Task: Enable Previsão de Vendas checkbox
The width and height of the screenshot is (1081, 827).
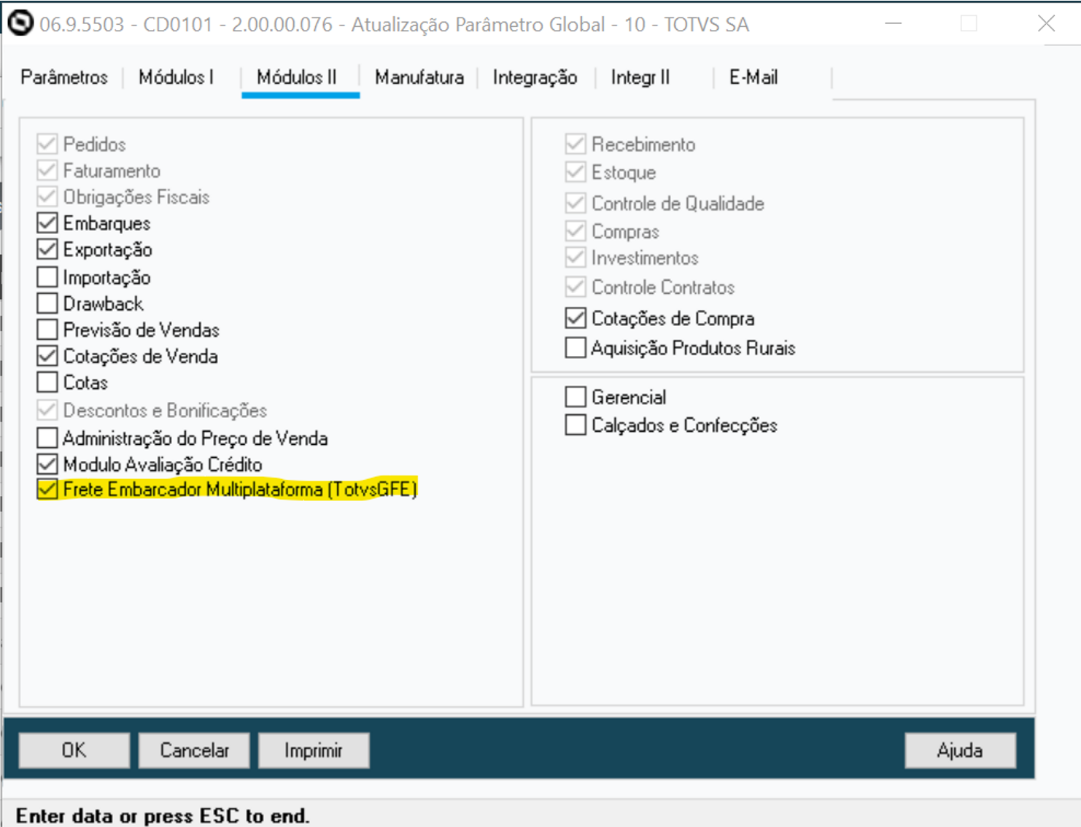Action: pyautogui.click(x=47, y=330)
